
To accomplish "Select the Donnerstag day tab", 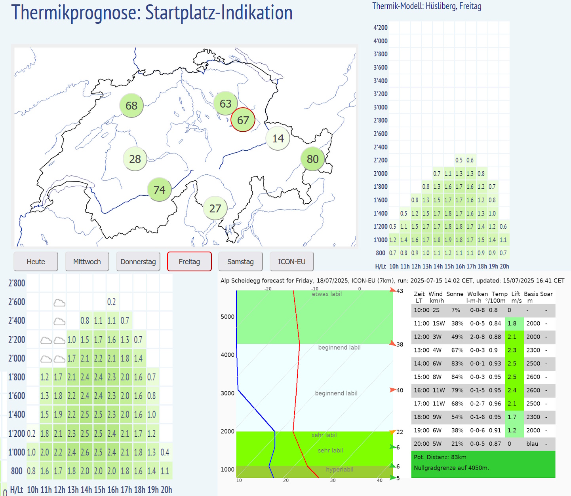I will pyautogui.click(x=138, y=262).
